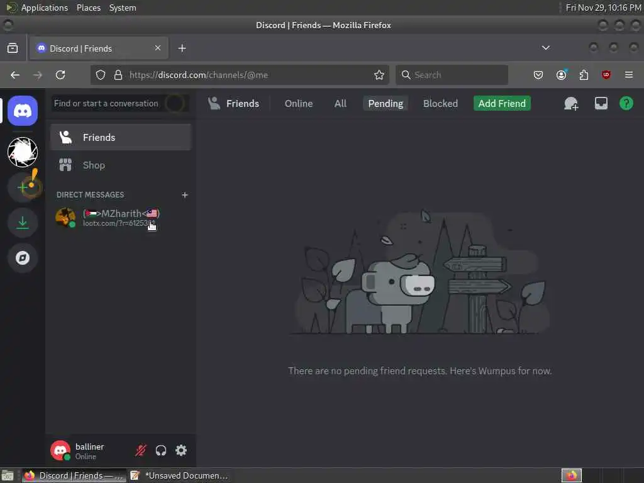Open User Settings gear icon
Viewport: 644px width, 483px height.
pos(181,450)
